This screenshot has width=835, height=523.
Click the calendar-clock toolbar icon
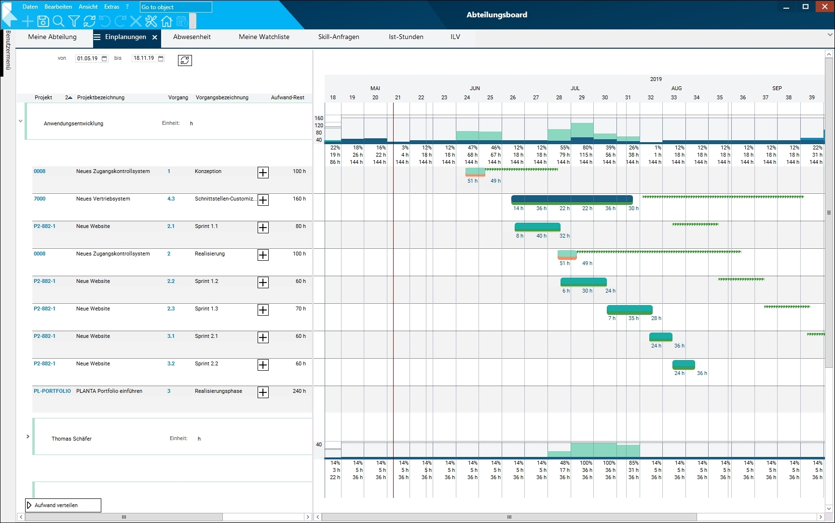coord(182,21)
